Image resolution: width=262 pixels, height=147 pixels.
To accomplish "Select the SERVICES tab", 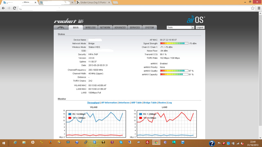I will 135,28.
